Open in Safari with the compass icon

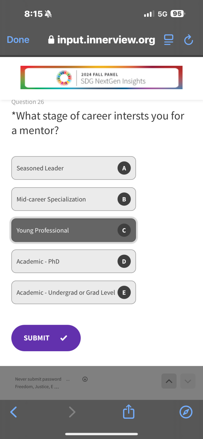tap(186, 412)
